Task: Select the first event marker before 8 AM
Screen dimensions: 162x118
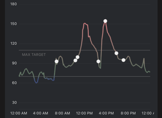Action: point(56,62)
